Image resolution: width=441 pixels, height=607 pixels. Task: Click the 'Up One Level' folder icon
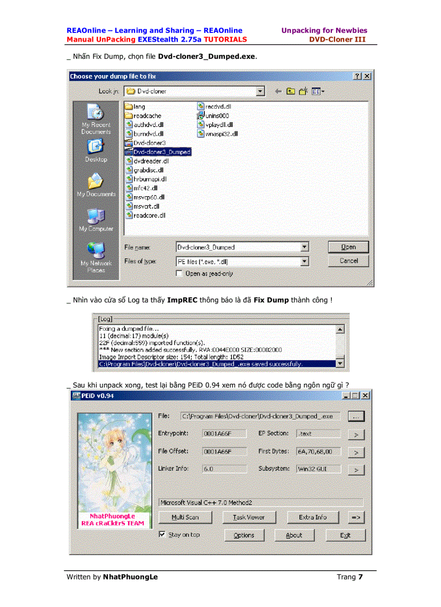click(x=291, y=91)
